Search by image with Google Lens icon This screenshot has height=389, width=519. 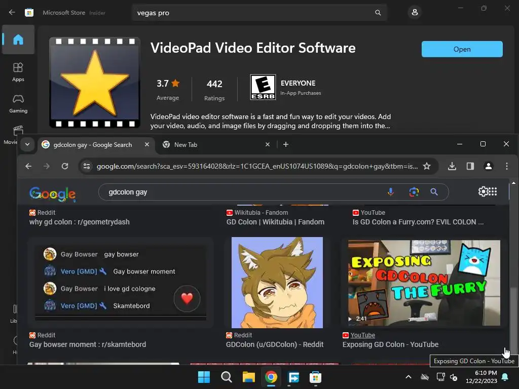click(x=414, y=192)
